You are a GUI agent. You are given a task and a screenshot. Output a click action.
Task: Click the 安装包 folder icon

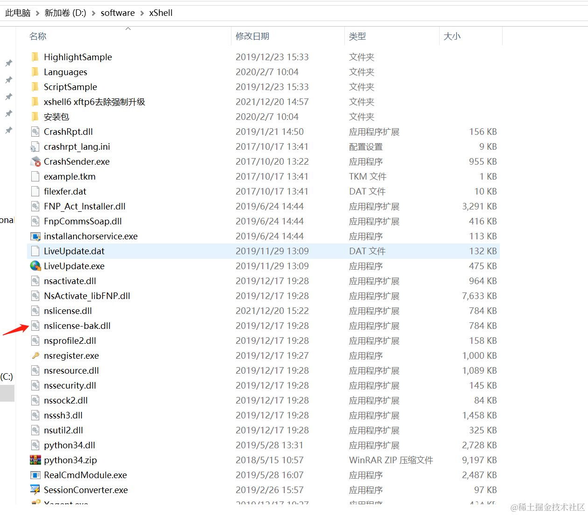(35, 117)
